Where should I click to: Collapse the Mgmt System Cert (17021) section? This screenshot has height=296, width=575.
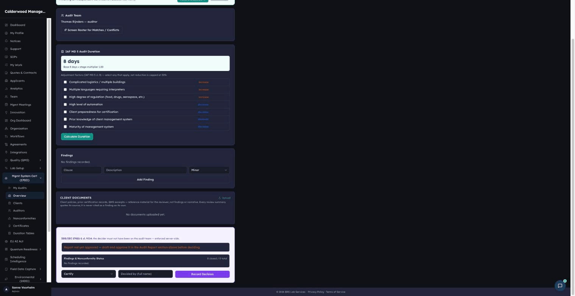point(23,178)
